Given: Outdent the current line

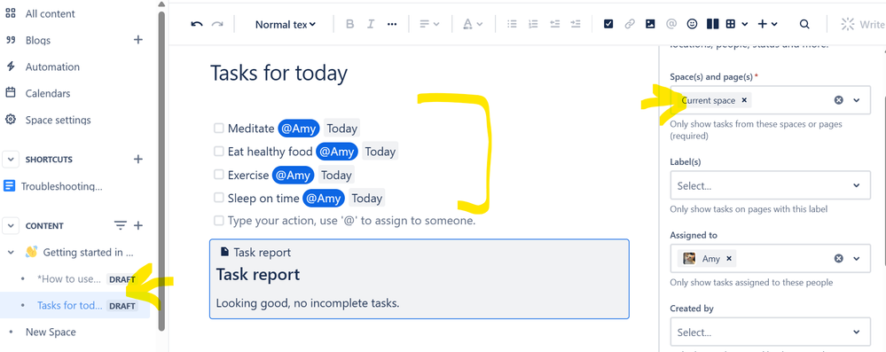Looking at the screenshot, I should (x=554, y=24).
